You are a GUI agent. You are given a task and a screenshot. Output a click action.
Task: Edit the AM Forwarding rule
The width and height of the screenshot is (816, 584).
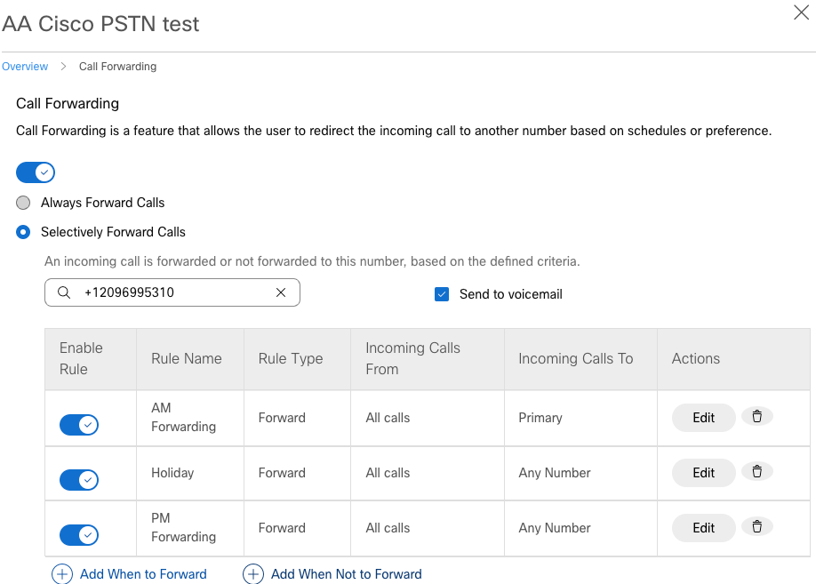click(704, 418)
